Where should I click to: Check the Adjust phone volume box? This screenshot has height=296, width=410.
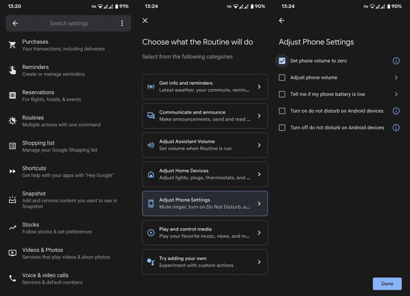click(282, 78)
